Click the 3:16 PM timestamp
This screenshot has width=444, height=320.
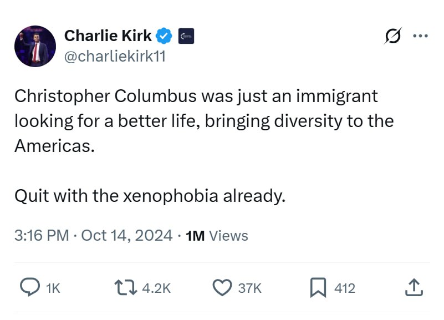pos(41,235)
